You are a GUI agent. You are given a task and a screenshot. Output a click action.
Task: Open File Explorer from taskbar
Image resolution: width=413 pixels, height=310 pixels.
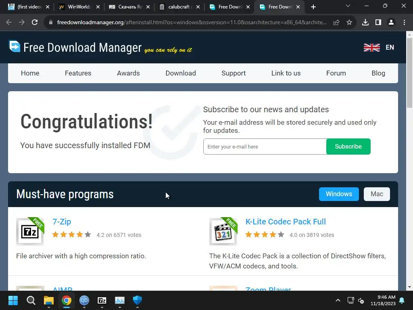pos(49,300)
